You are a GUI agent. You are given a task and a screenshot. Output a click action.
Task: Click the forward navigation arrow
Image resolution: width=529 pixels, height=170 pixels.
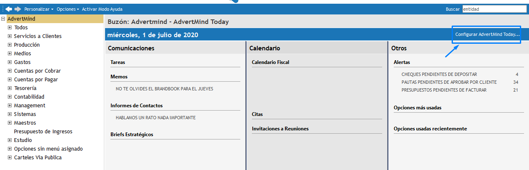[17, 9]
